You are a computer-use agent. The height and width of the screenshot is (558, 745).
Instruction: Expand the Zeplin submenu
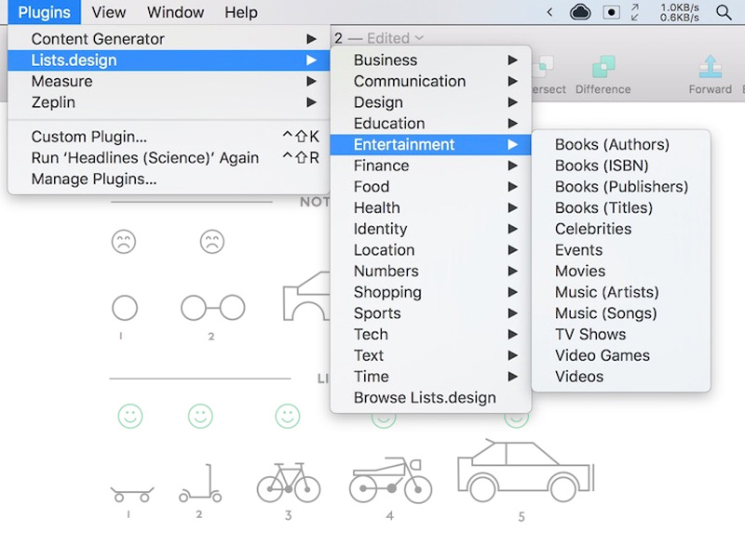coord(169,102)
